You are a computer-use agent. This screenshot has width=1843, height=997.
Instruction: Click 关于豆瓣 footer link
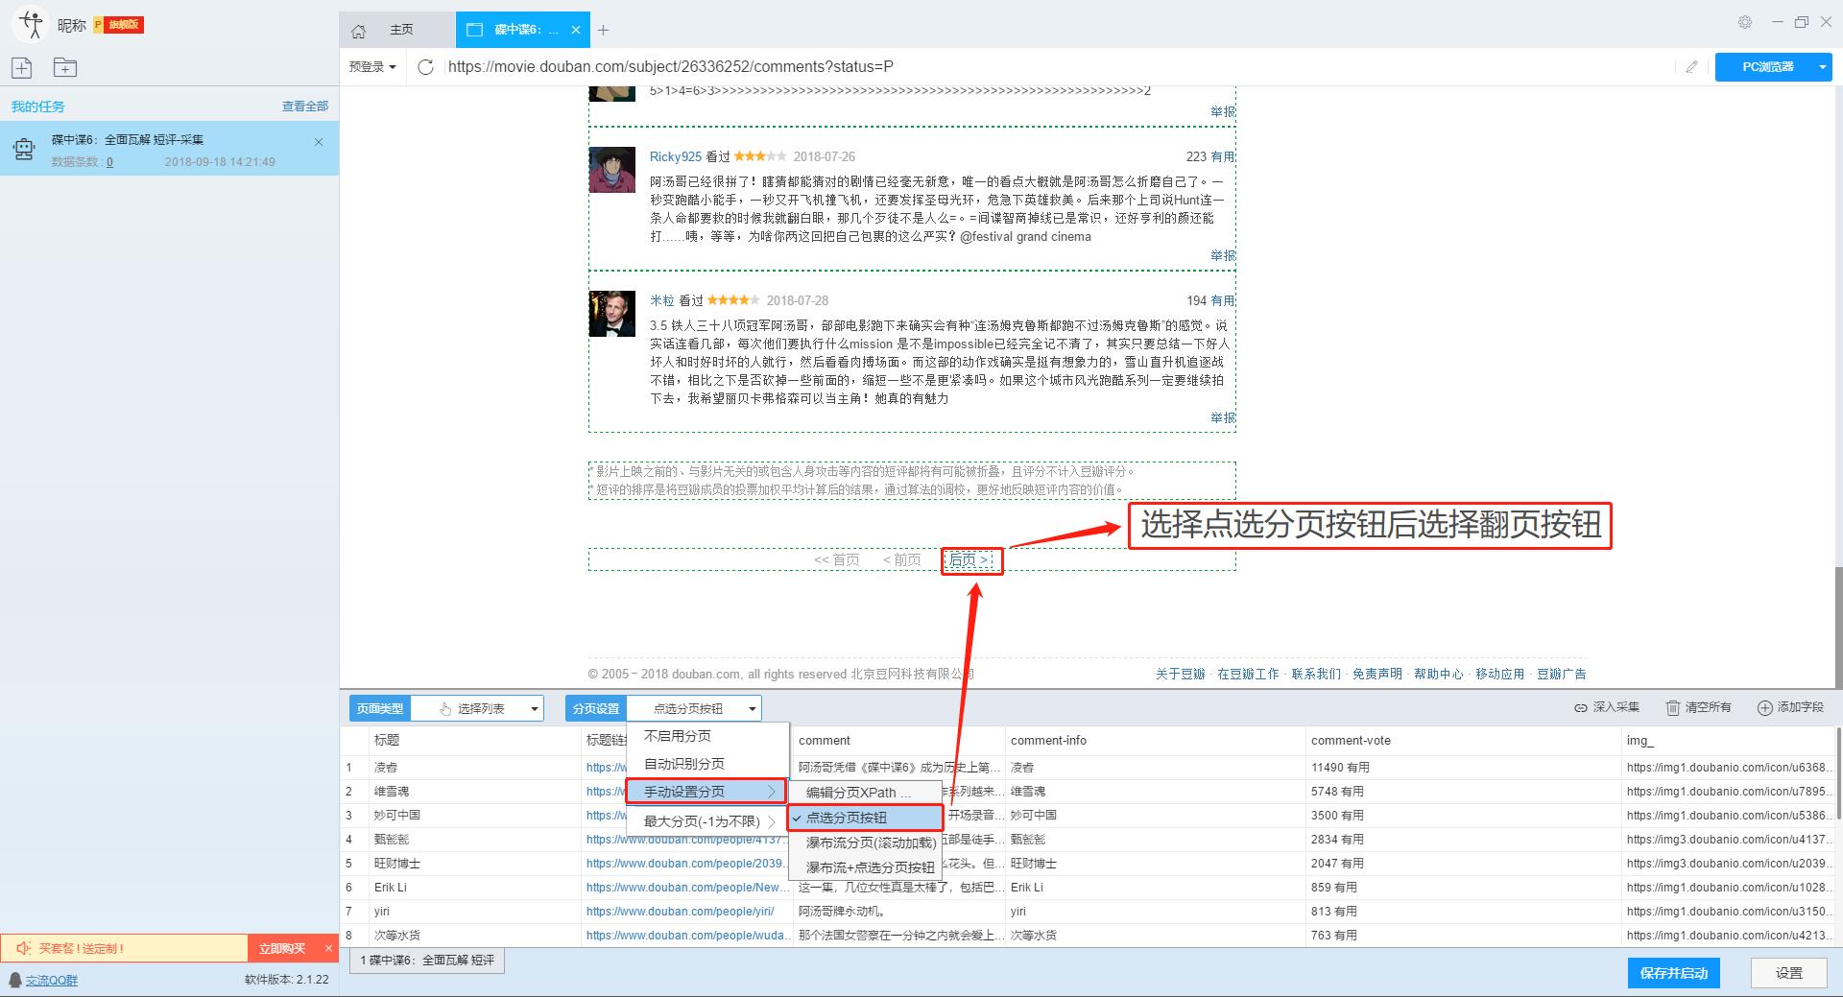[1180, 674]
